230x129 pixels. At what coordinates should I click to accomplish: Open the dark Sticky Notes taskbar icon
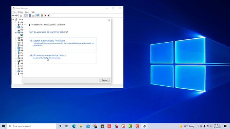point(102,126)
